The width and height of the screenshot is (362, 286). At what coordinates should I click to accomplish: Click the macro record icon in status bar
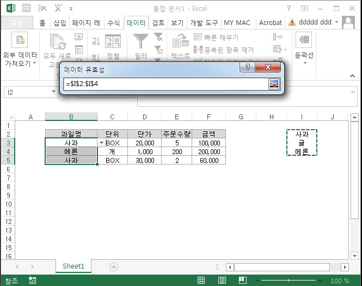[x=32, y=280]
